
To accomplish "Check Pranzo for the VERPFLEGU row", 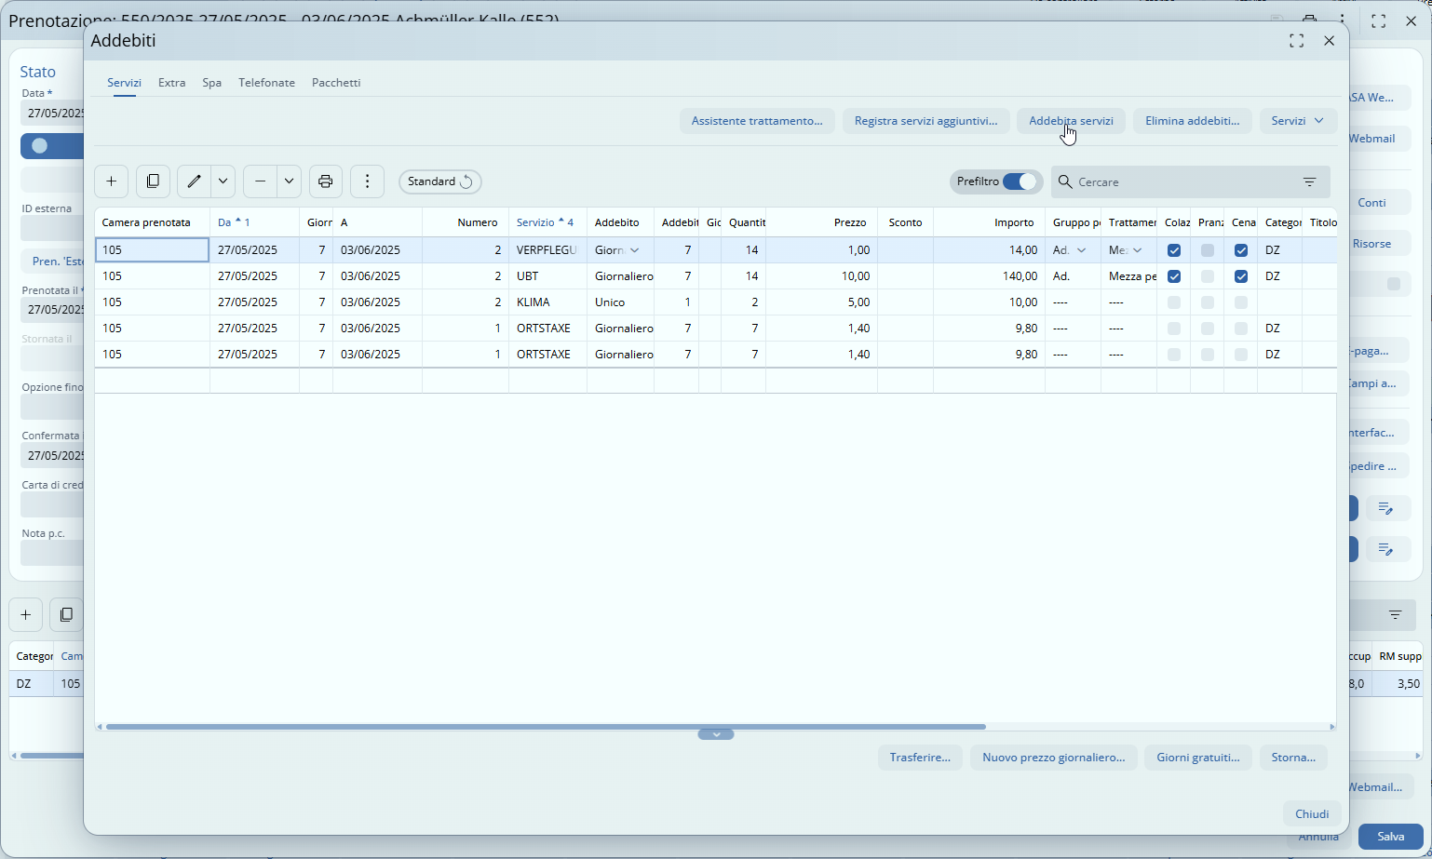I will pos(1208,250).
